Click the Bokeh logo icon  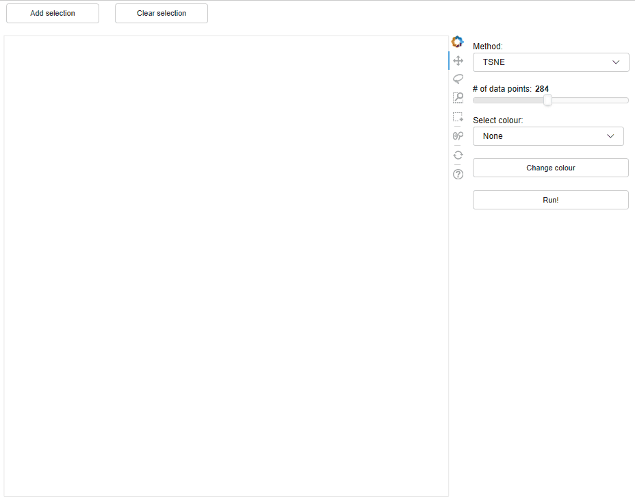click(458, 41)
